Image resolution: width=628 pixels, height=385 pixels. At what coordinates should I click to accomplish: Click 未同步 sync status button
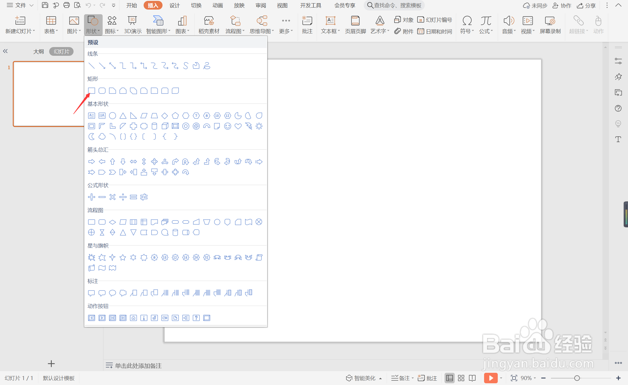(535, 5)
